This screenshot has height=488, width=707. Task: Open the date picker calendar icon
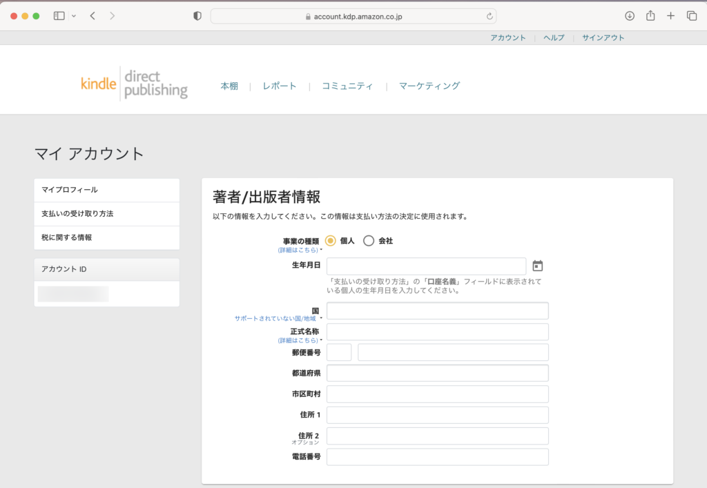[538, 266]
